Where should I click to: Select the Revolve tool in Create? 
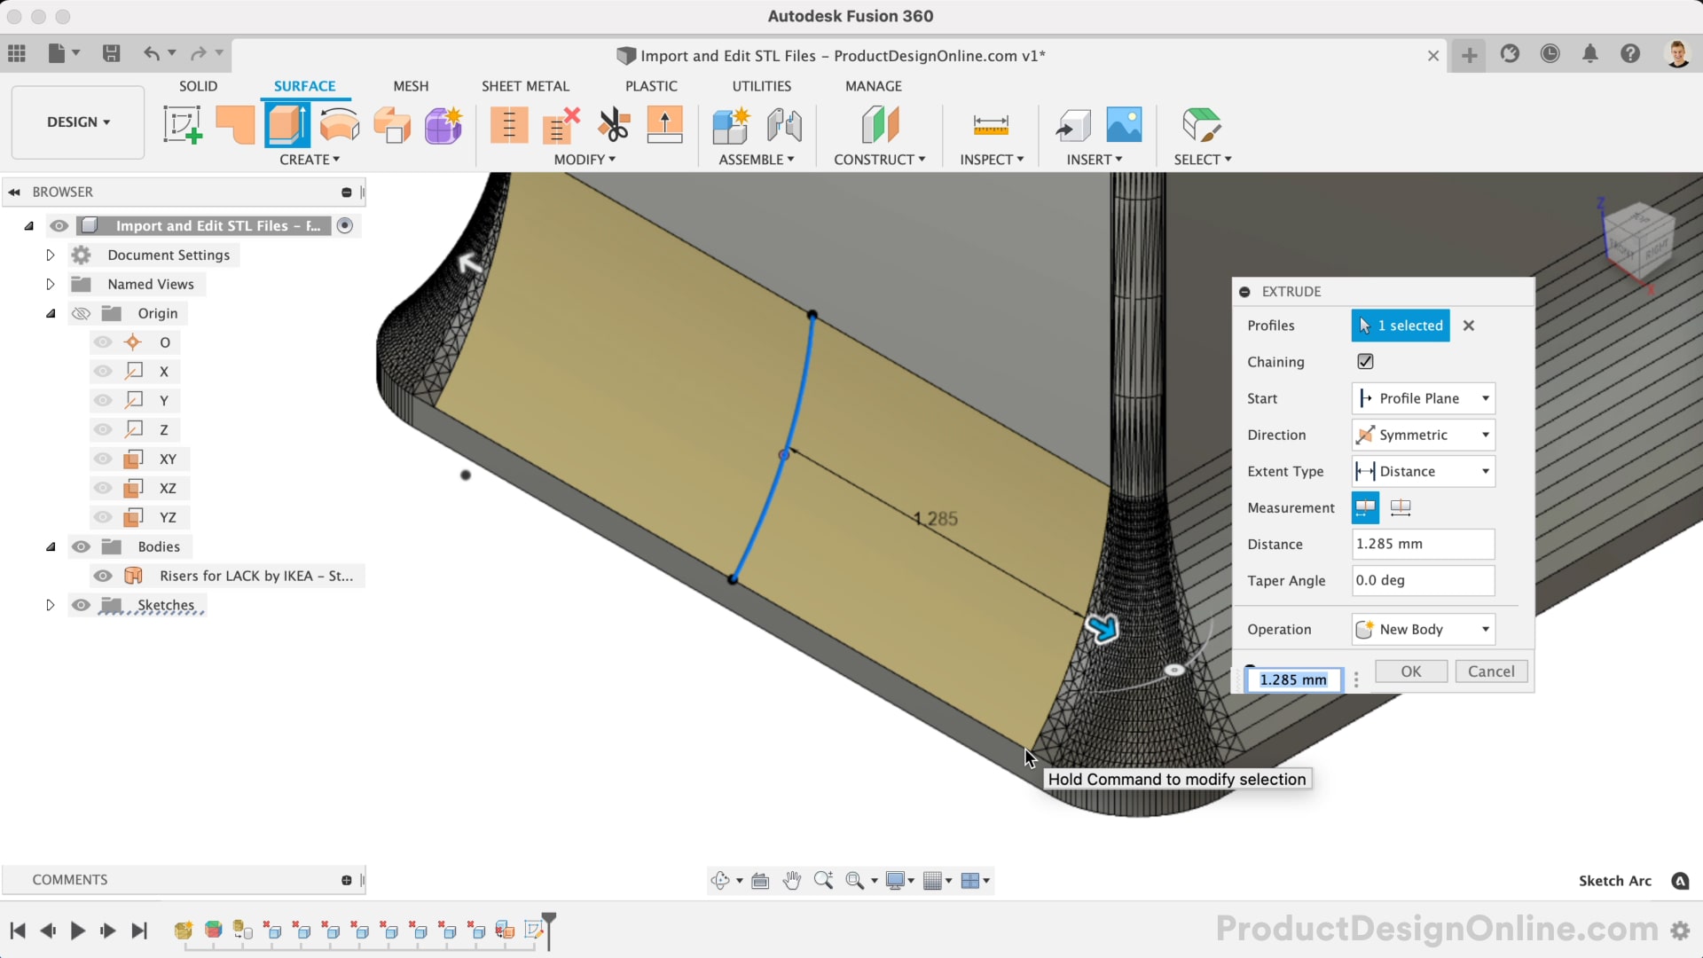pyautogui.click(x=340, y=124)
